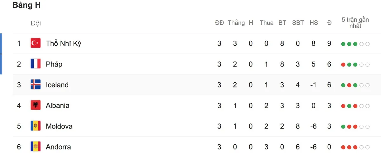Click the middle red form dot for Iceland

349,85
